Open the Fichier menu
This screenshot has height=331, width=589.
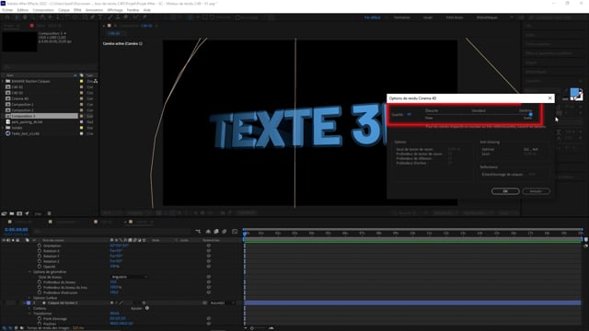7,10
